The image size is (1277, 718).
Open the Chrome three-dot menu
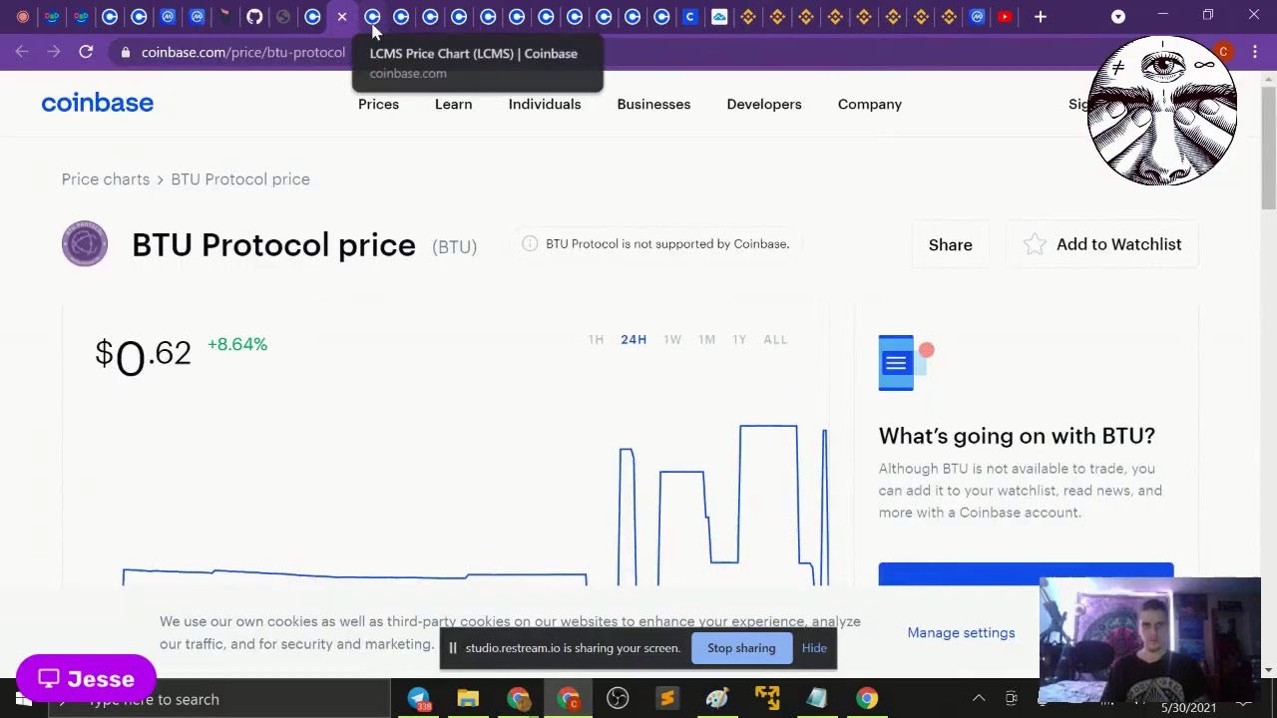click(x=1255, y=52)
